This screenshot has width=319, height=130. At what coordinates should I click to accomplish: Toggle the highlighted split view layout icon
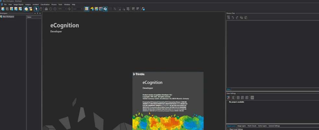point(87,9)
